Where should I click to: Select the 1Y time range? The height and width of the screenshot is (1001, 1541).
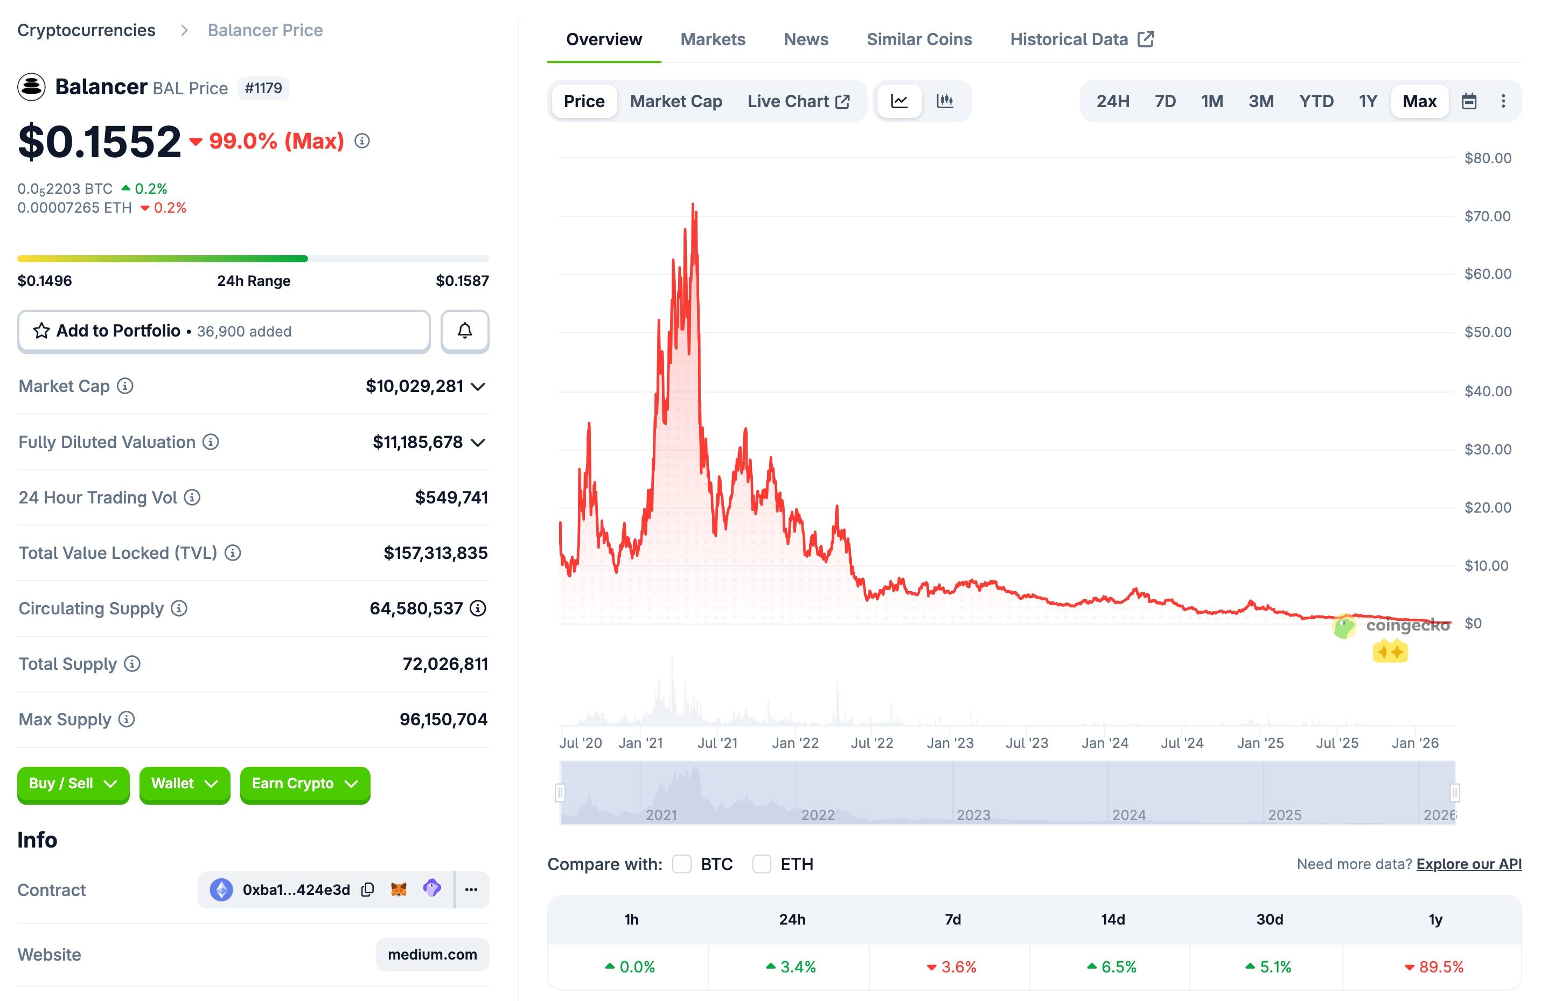pos(1368,102)
